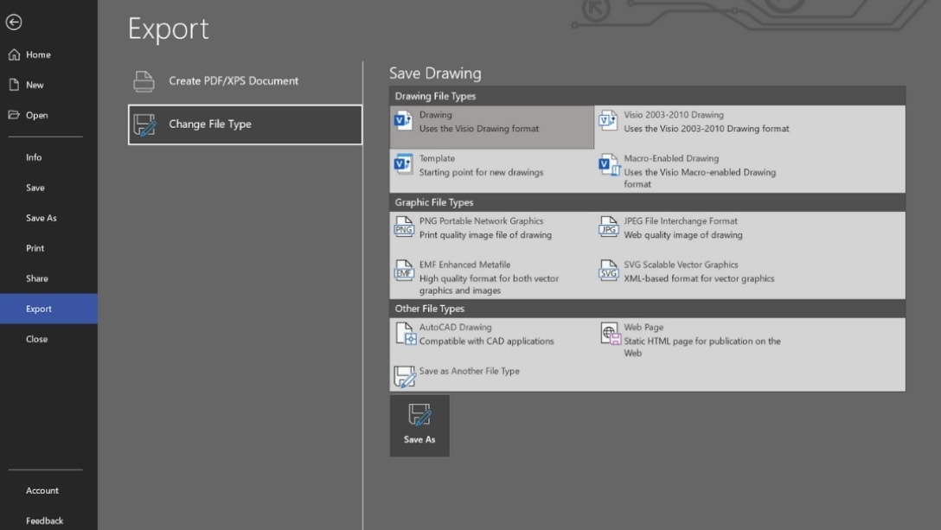Click the Open folder icon

pos(14,115)
